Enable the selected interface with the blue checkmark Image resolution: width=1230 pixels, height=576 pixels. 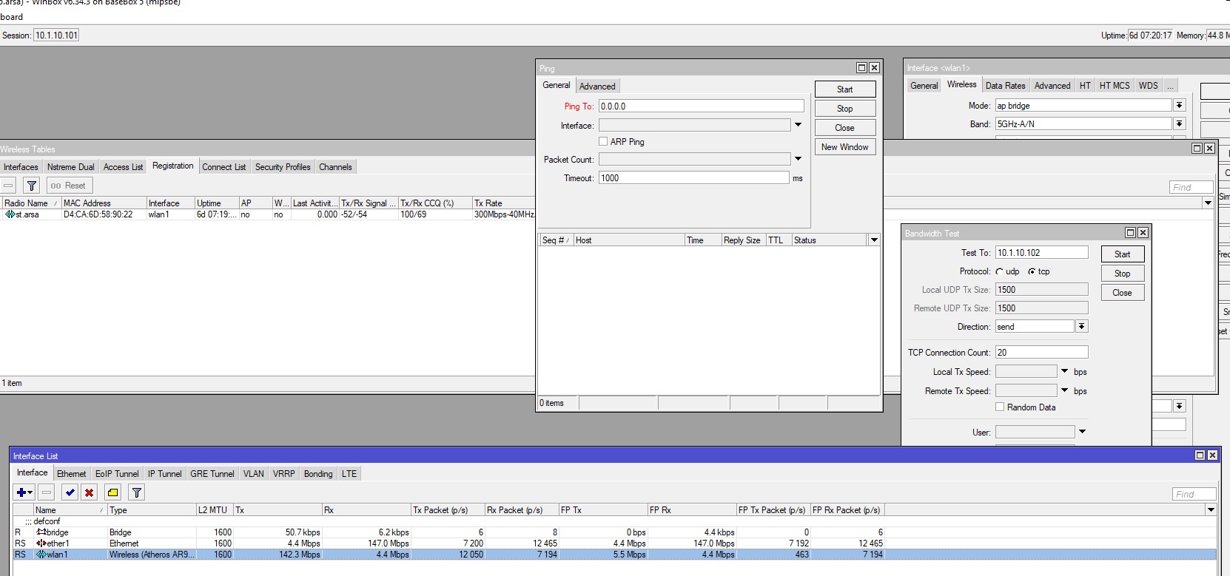tap(70, 492)
